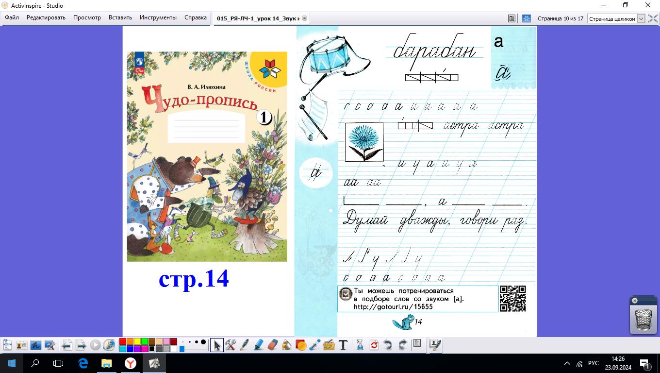The width and height of the screenshot is (660, 373).
Task: Close the trash can widget
Action: [634, 301]
